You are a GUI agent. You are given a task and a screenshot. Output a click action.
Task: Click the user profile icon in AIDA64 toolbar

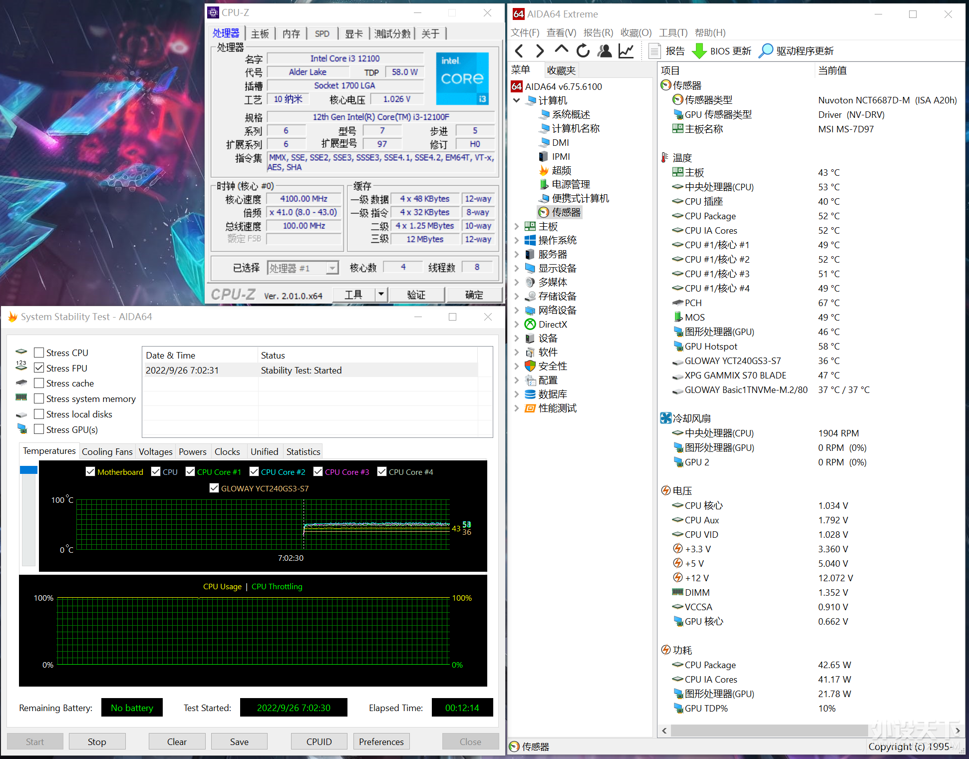click(605, 51)
